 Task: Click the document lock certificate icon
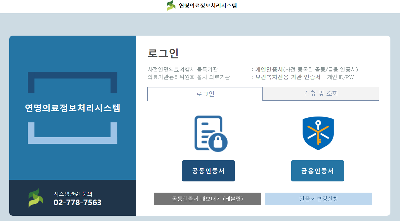[x=211, y=133]
